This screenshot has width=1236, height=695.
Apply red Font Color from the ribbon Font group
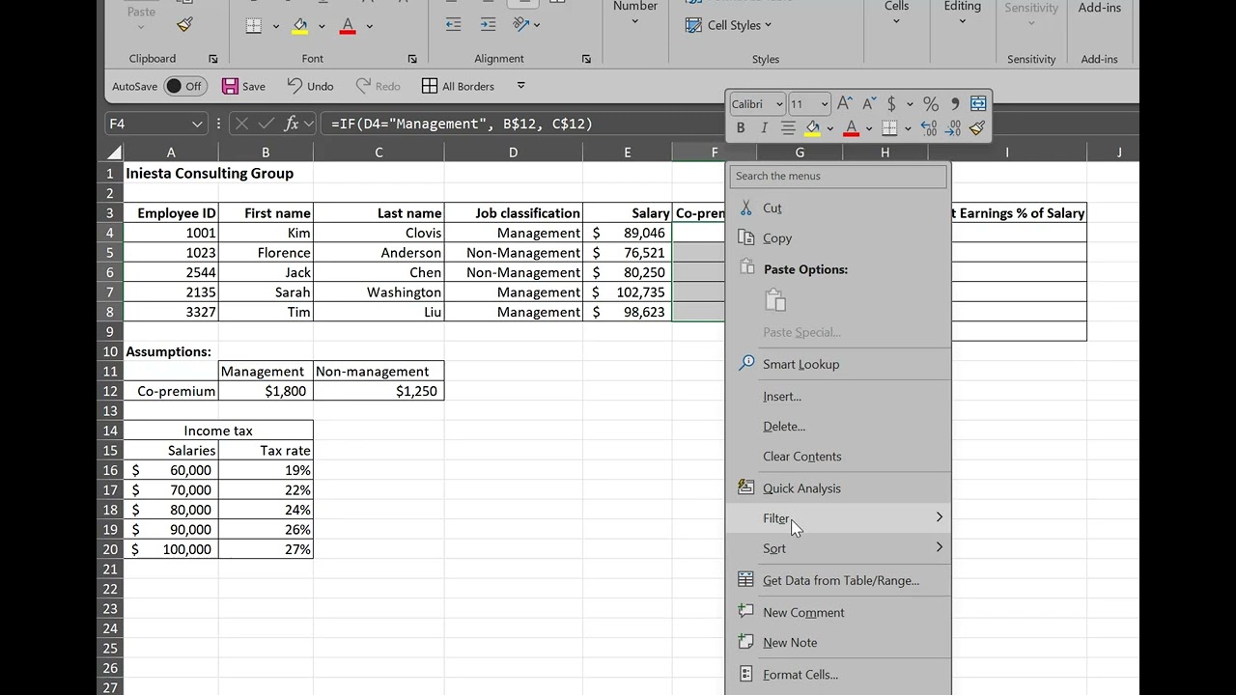pos(348,26)
